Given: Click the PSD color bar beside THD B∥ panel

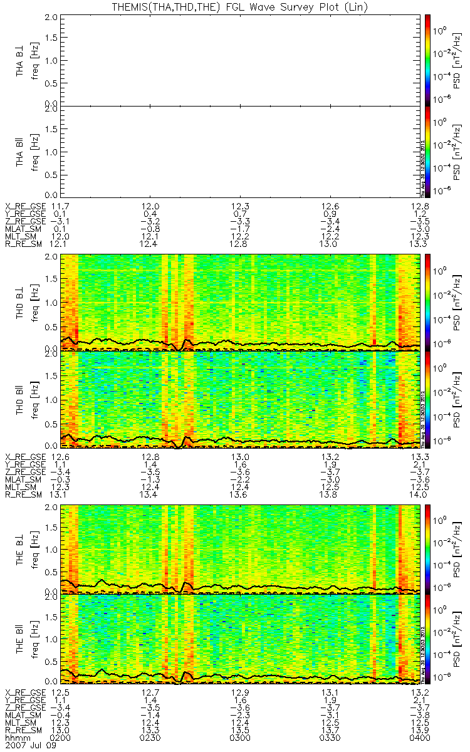Looking at the screenshot, I should 428,399.
